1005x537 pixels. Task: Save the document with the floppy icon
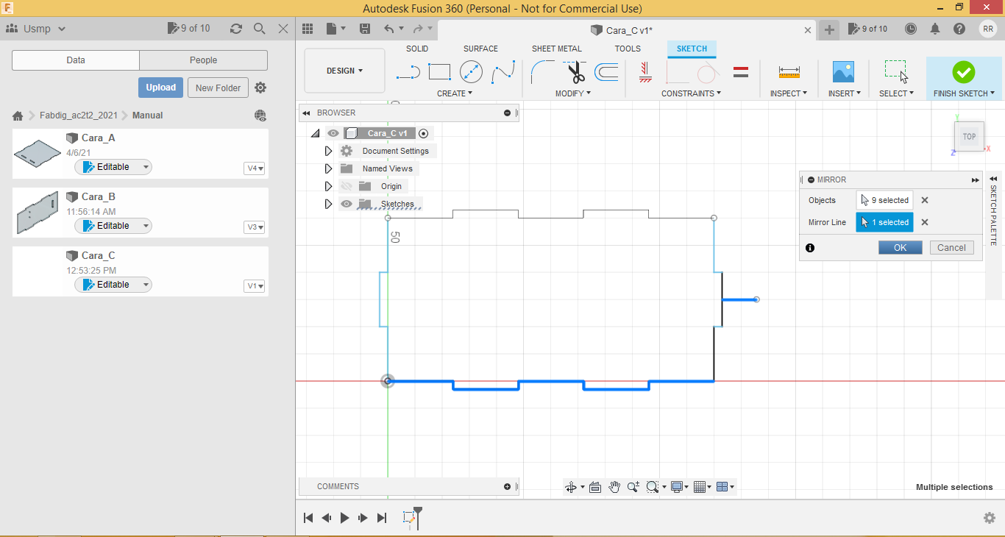point(365,29)
